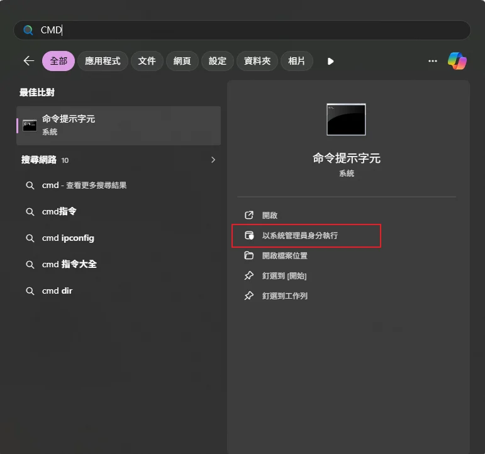The height and width of the screenshot is (454, 485).
Task: Open the 命令提示字元 best match result
Action: tap(118, 126)
